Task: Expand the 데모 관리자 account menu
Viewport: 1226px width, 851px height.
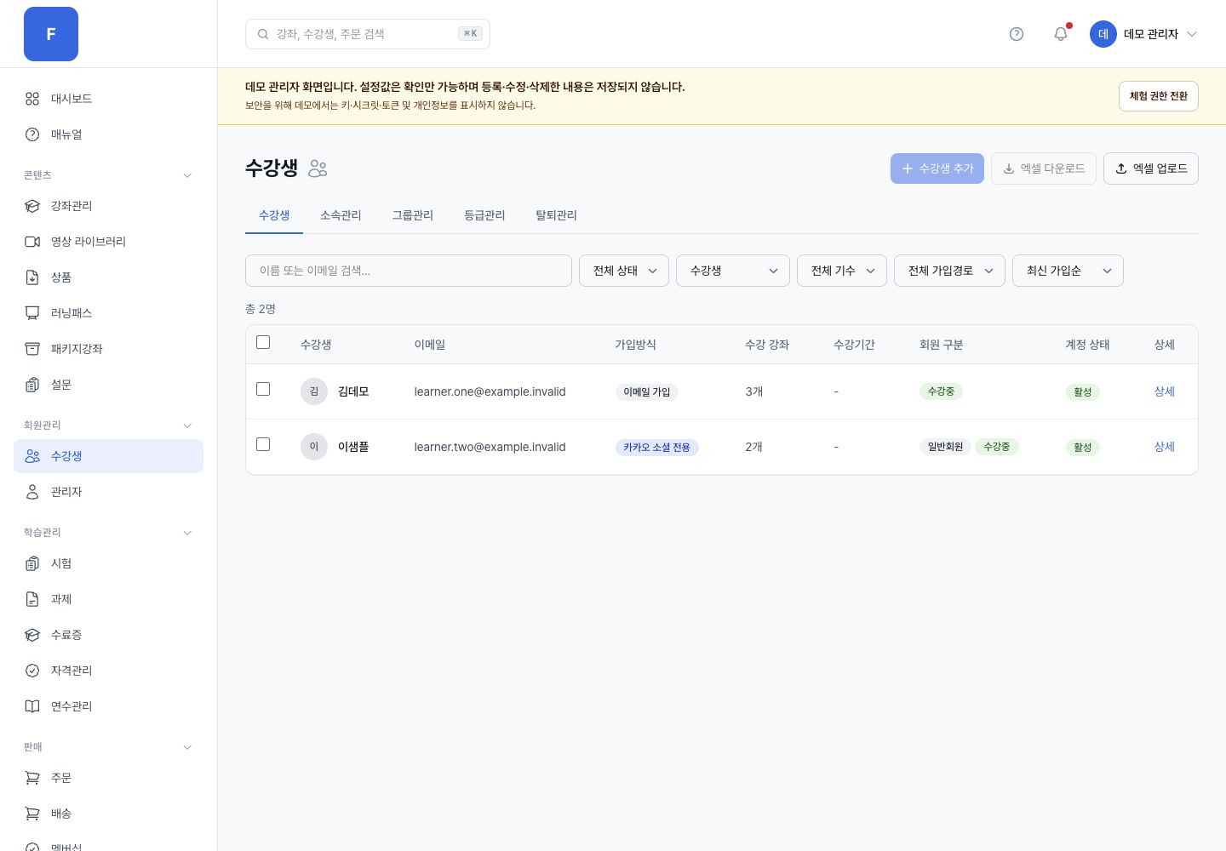Action: click(x=1144, y=34)
